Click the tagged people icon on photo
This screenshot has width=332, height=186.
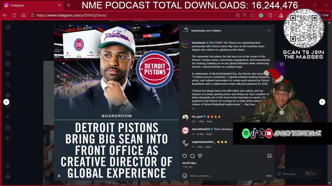[x=59, y=176]
